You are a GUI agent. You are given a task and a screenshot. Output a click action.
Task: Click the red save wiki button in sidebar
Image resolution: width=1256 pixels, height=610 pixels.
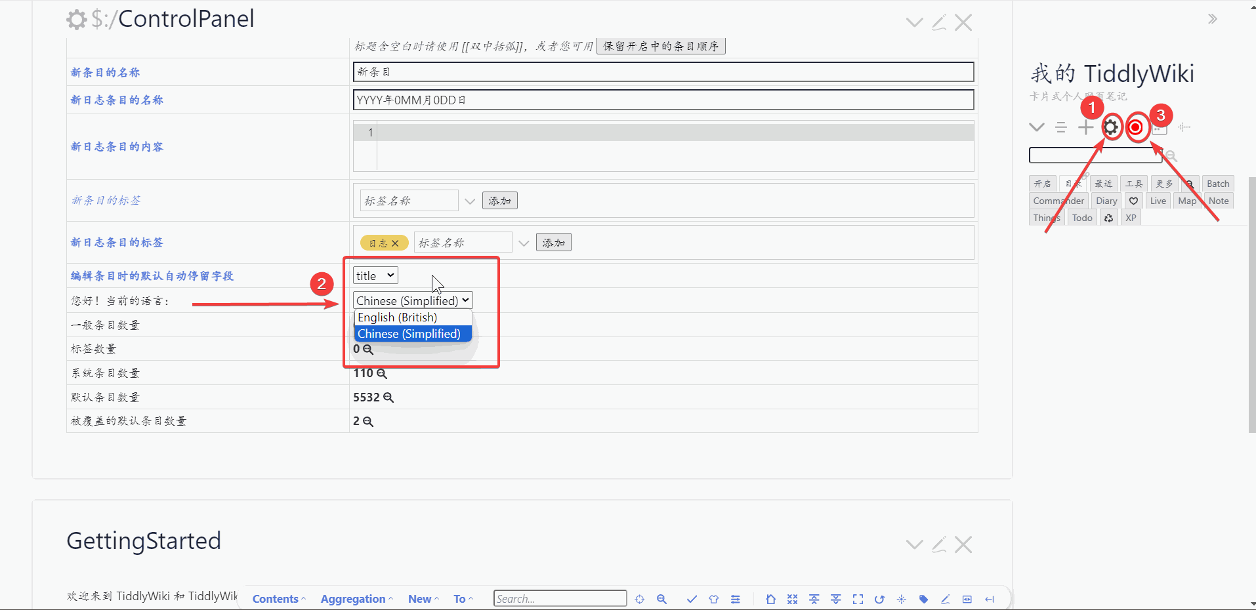click(1135, 127)
